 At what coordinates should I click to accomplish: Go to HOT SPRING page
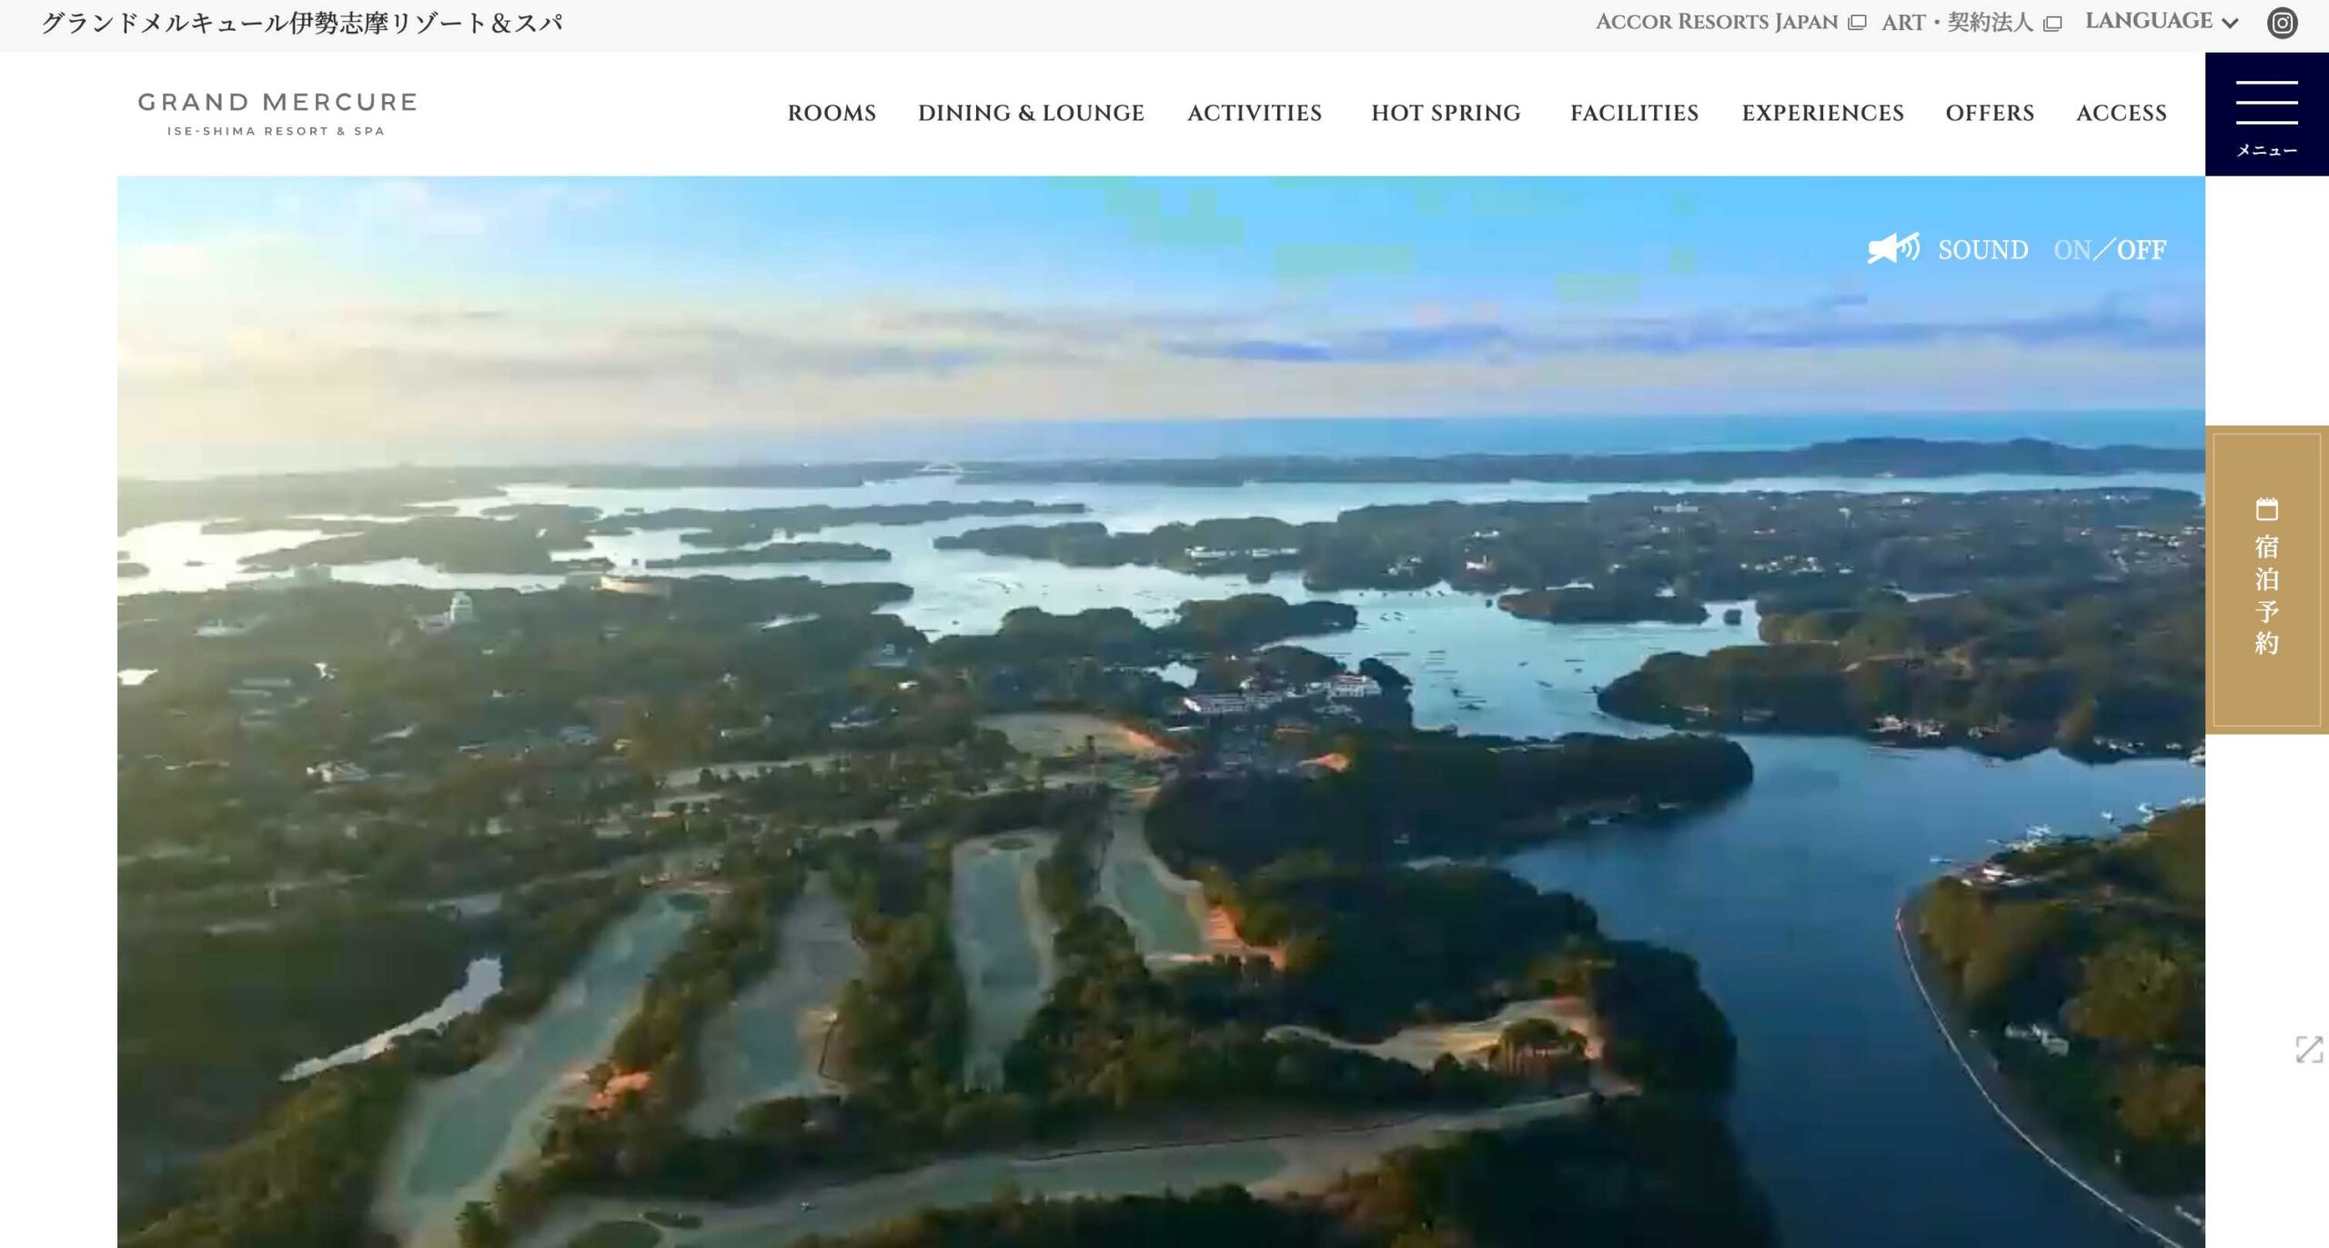click(x=1445, y=113)
